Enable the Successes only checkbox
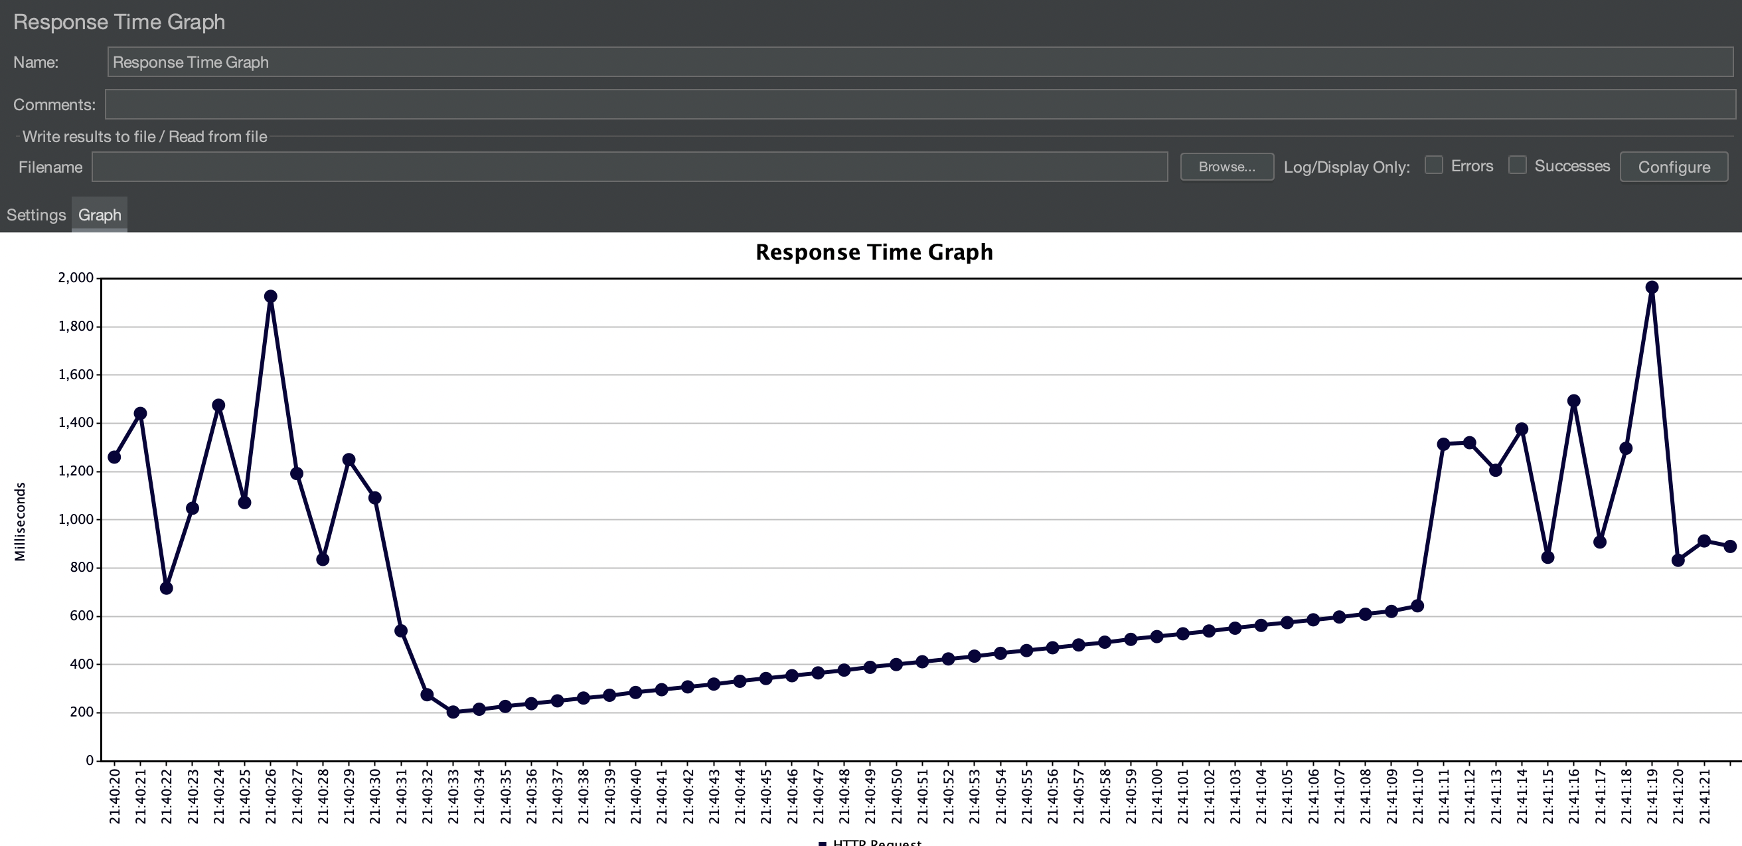The image size is (1742, 846). [1518, 166]
